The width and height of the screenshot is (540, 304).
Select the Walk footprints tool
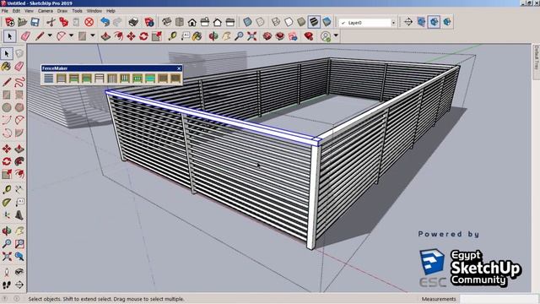click(x=7, y=285)
